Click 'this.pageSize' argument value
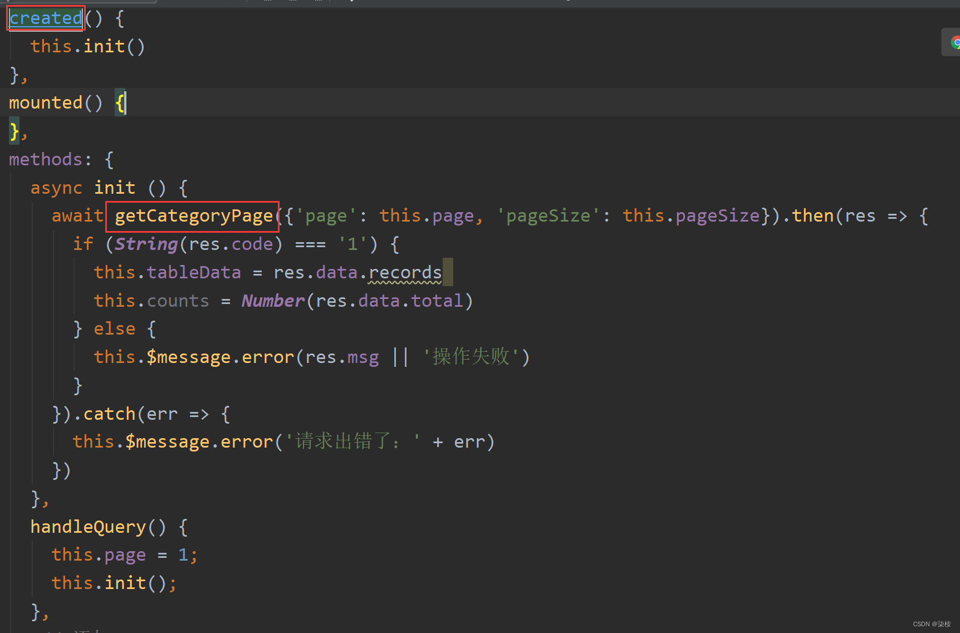This screenshot has width=960, height=633. point(691,216)
